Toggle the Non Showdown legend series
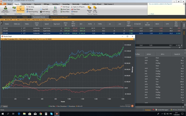 [61, 106]
